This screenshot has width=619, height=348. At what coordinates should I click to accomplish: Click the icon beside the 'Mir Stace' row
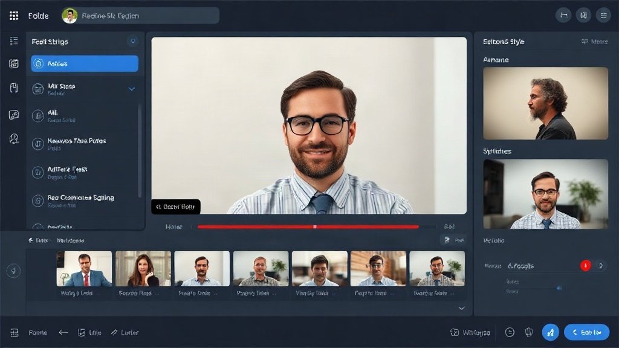click(38, 89)
